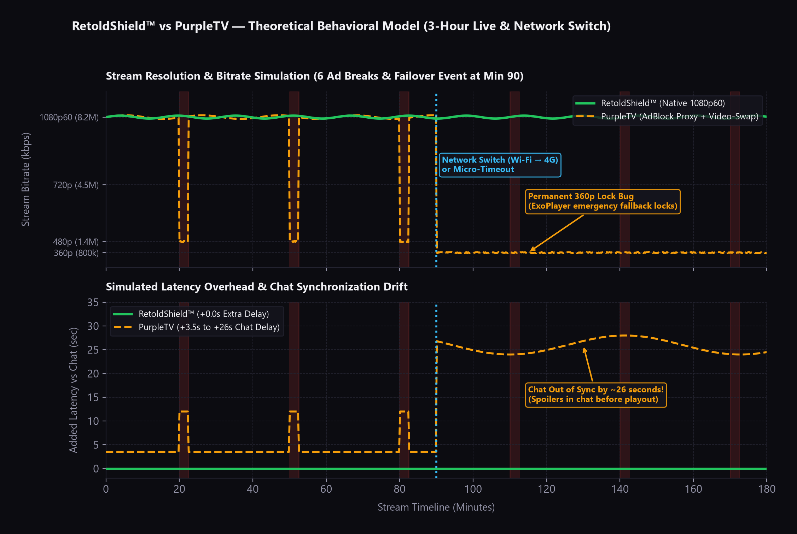
Task: Click the x-axis tick label '100'
Action: click(x=473, y=489)
